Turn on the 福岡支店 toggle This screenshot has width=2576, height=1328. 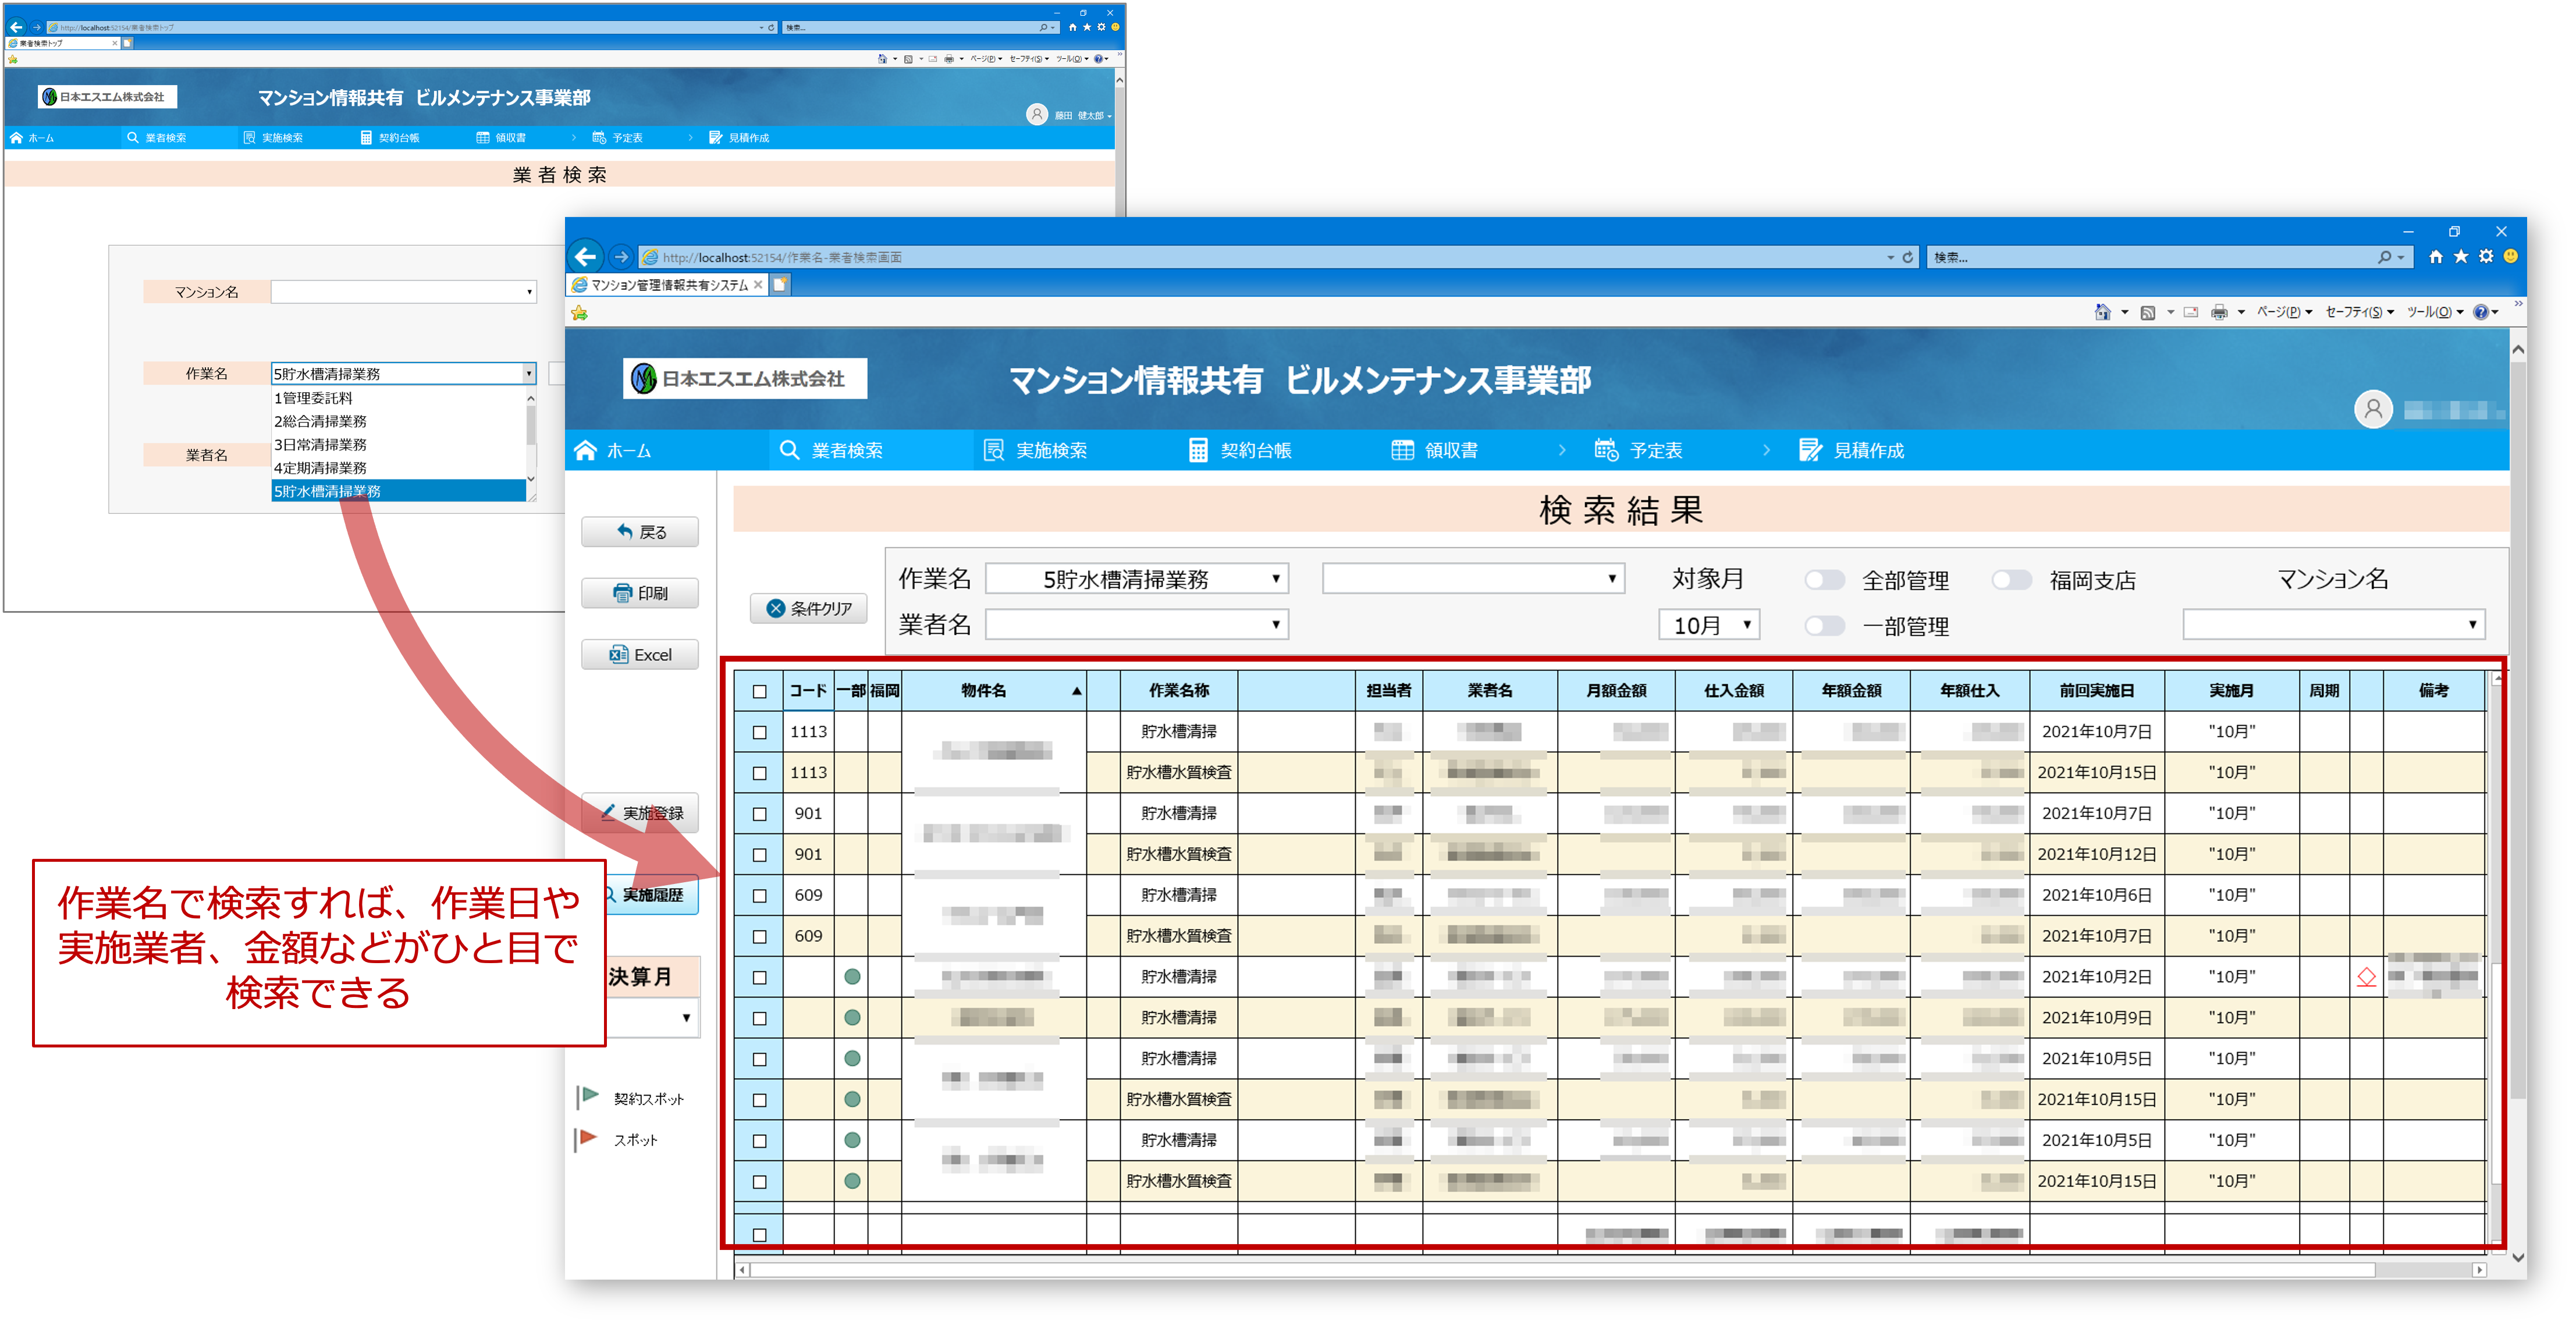tap(2011, 580)
